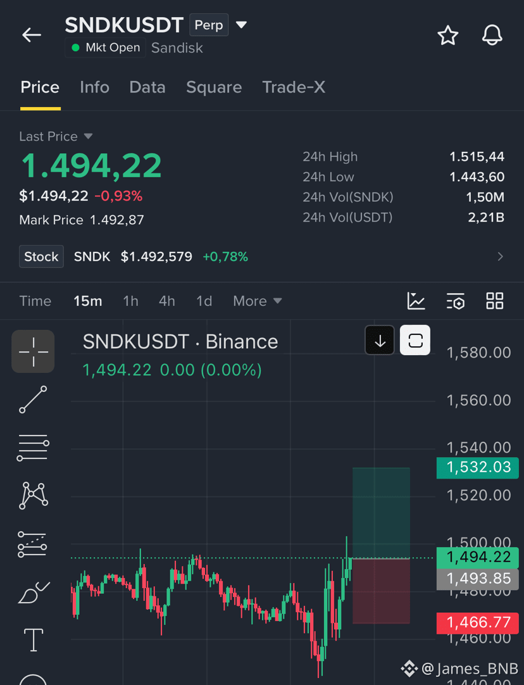Expand the SNDKUSDT Perp pair dropdown arrow
The image size is (524, 685).
[242, 25]
